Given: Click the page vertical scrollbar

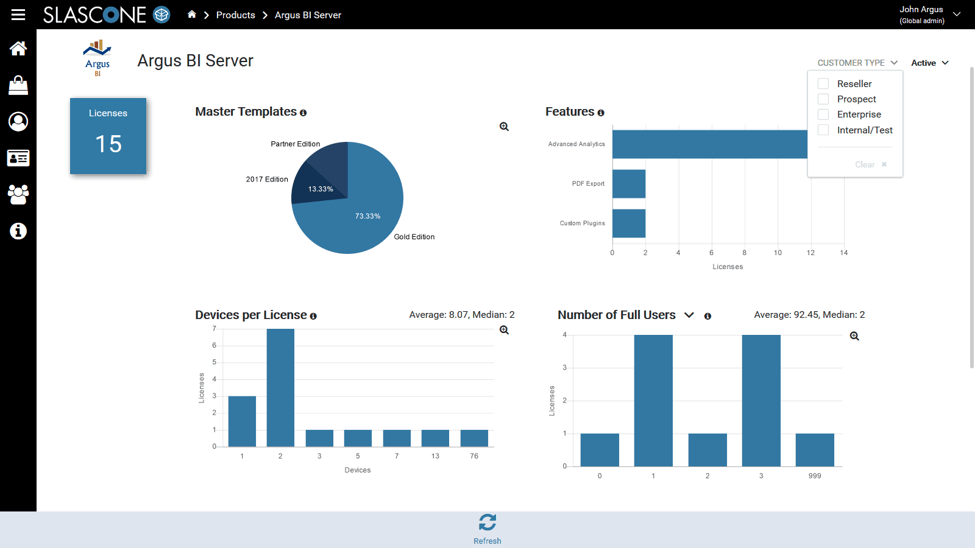Looking at the screenshot, I should coord(972,217).
